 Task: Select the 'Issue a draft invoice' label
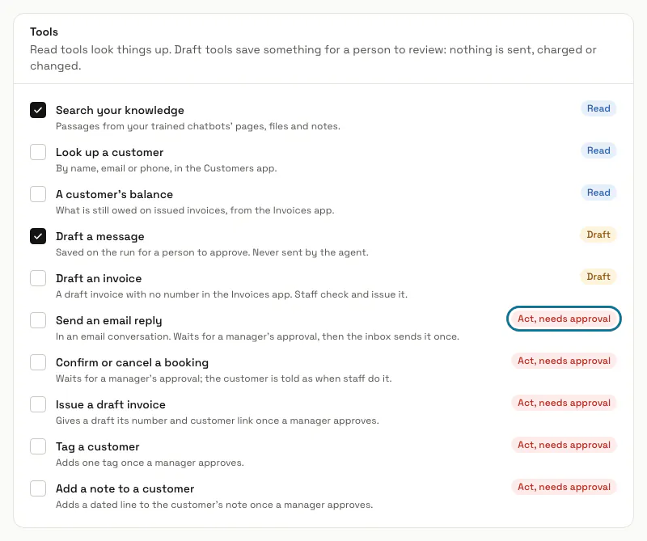111,405
